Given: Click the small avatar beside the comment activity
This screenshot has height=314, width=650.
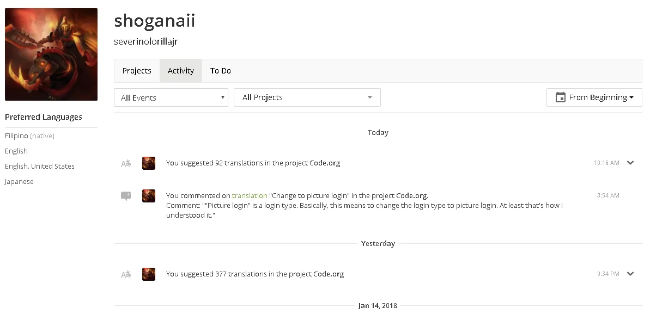Looking at the screenshot, I should point(149,196).
